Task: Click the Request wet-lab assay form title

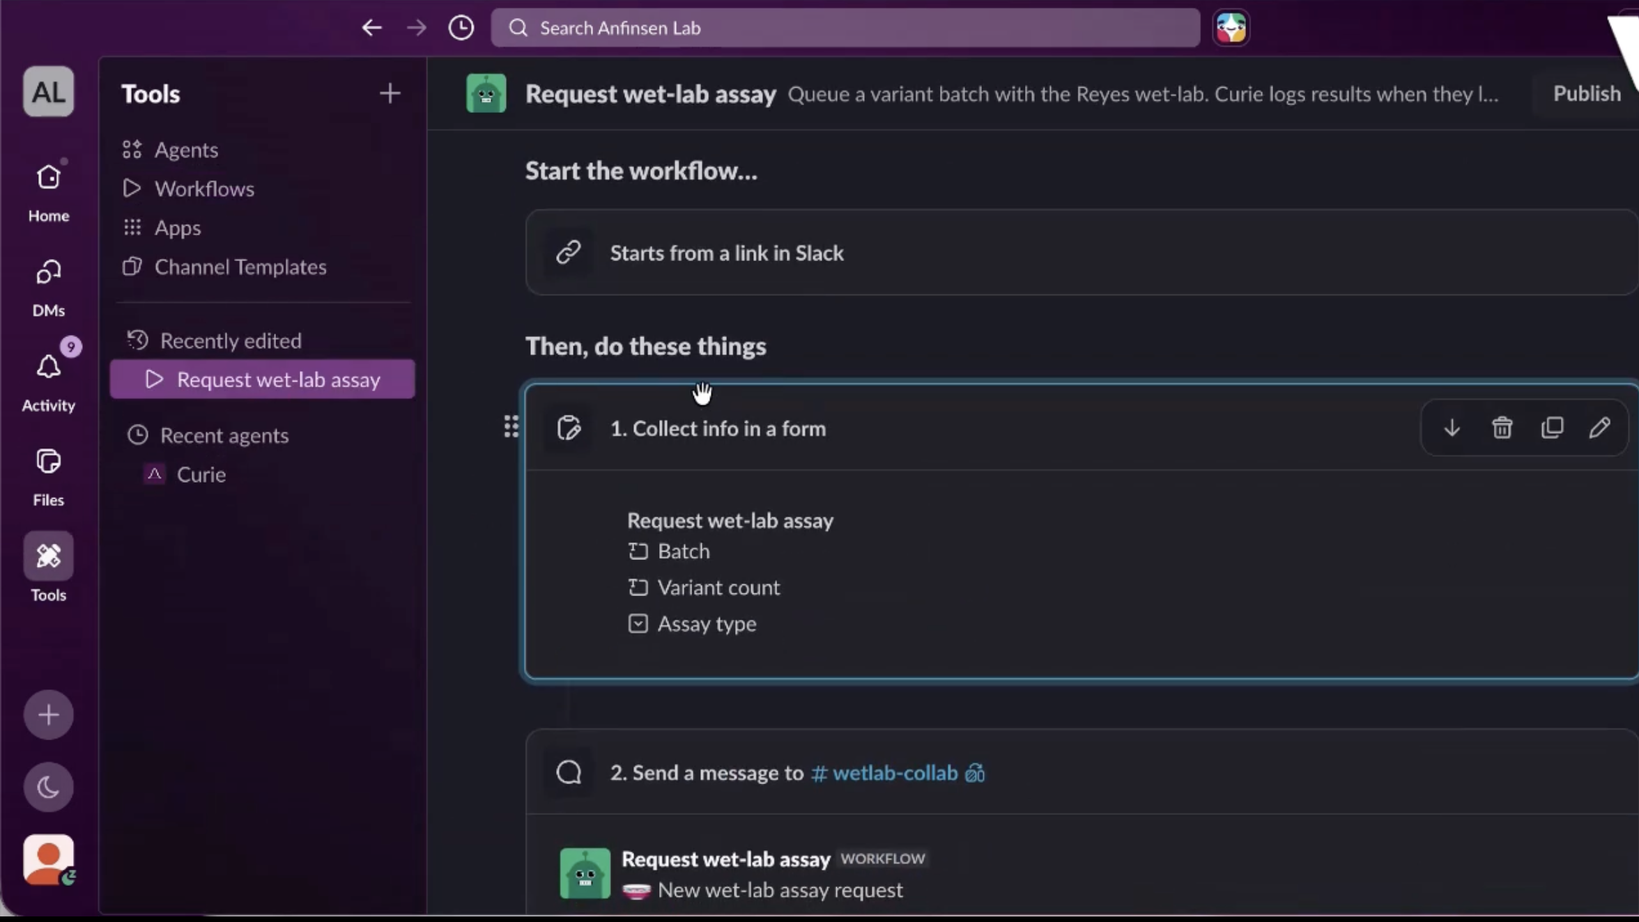Action: click(730, 520)
